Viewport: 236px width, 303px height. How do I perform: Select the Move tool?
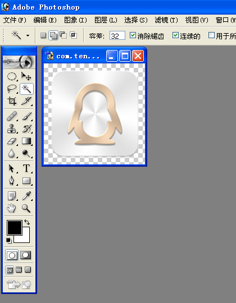[26, 76]
